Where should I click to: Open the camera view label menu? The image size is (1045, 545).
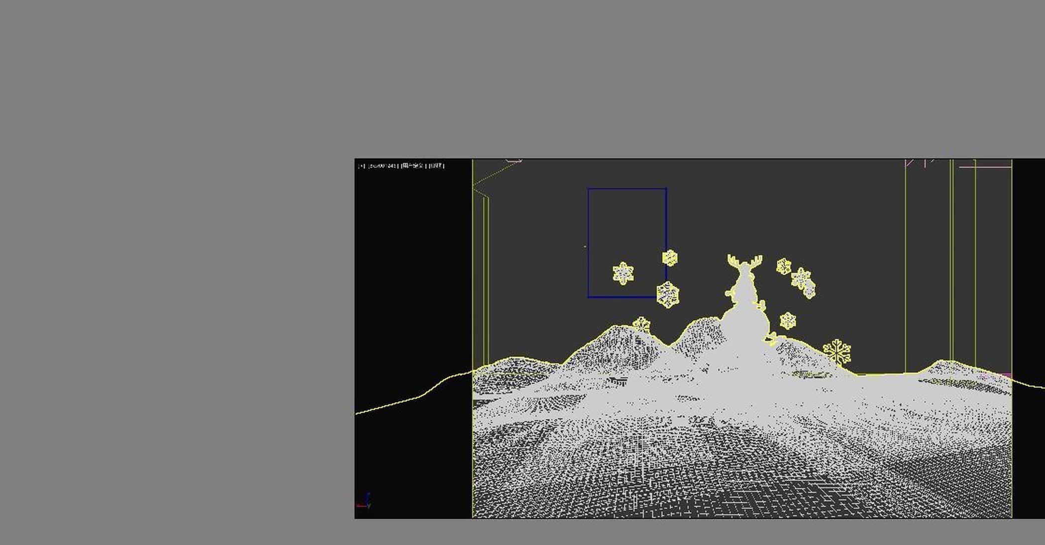tap(383, 166)
